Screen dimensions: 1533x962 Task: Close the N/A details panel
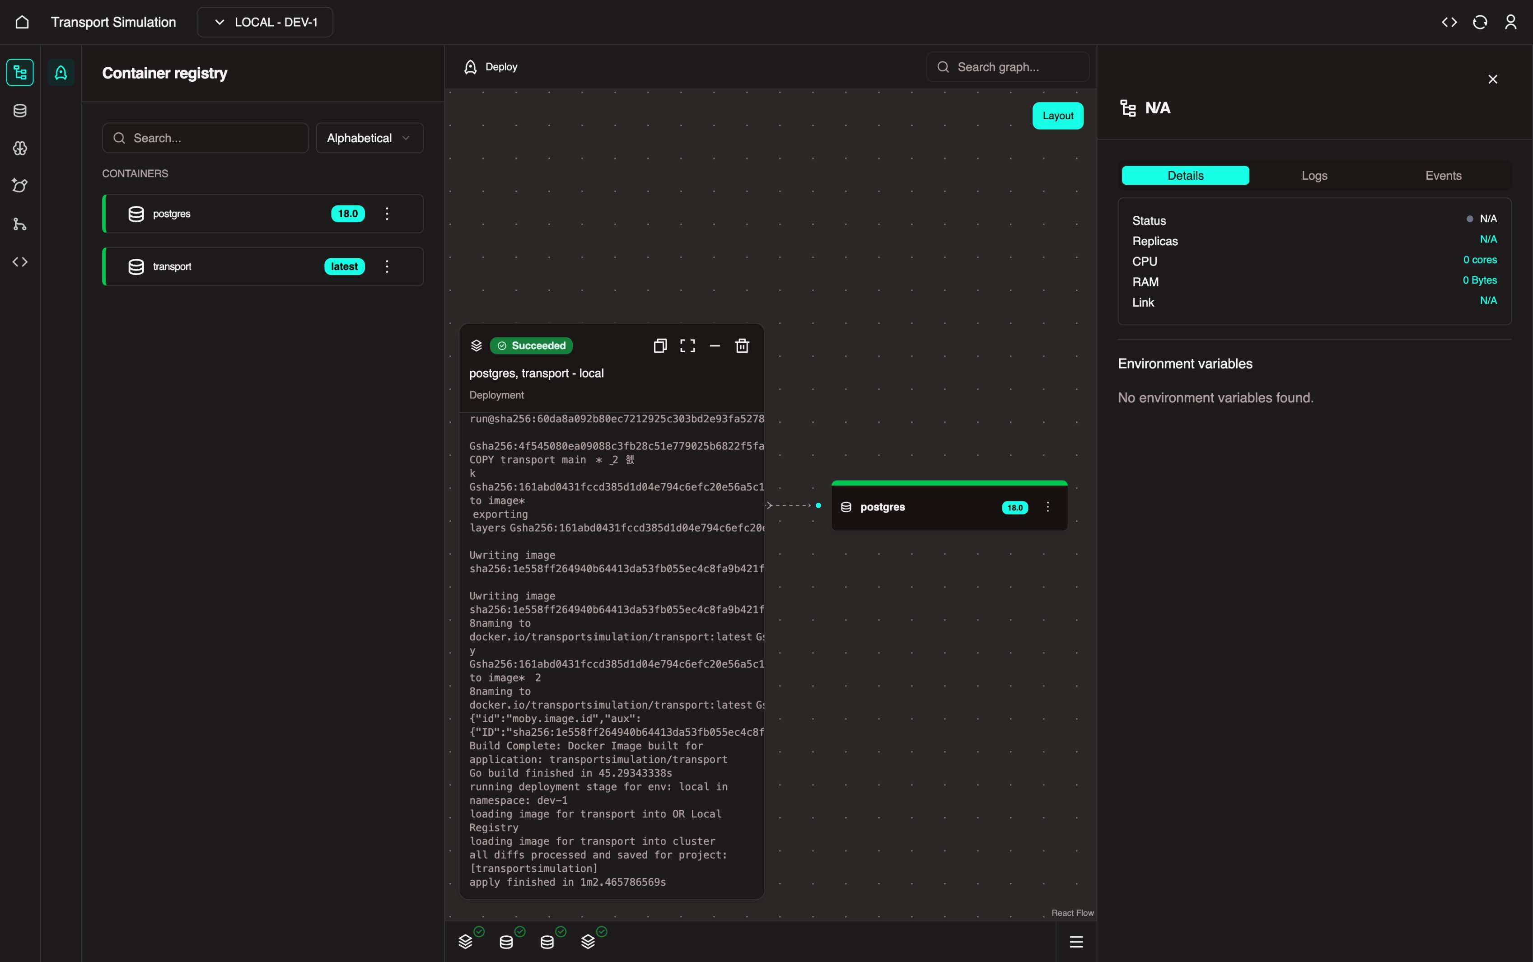point(1493,79)
